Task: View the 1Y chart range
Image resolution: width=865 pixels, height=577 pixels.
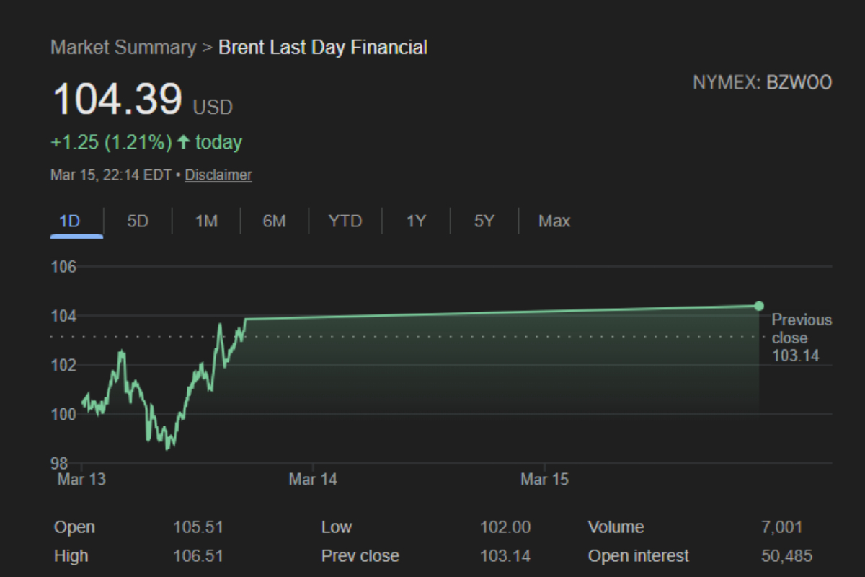Action: tap(416, 221)
